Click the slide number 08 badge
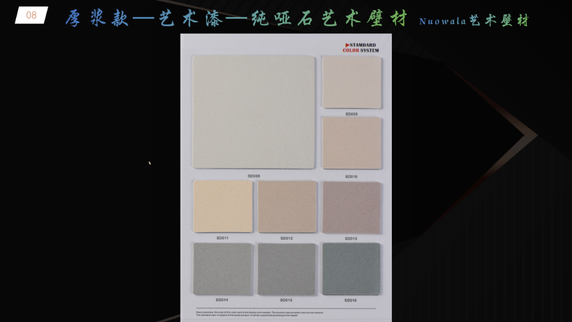This screenshot has height=322, width=572. (31, 15)
